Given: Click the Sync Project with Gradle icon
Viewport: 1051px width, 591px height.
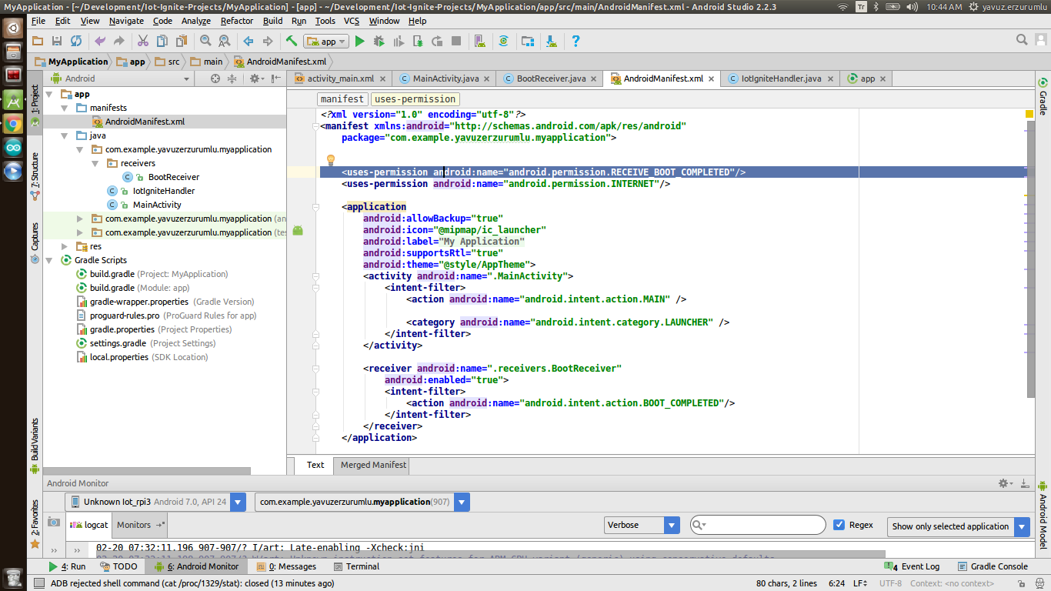Looking at the screenshot, I should tap(503, 41).
